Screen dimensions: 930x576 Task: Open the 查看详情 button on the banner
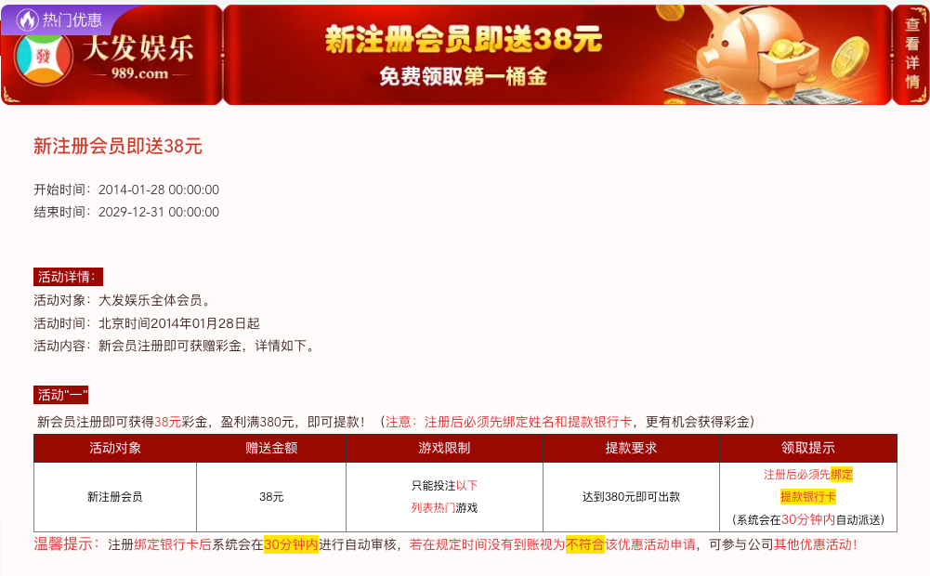pyautogui.click(x=911, y=54)
